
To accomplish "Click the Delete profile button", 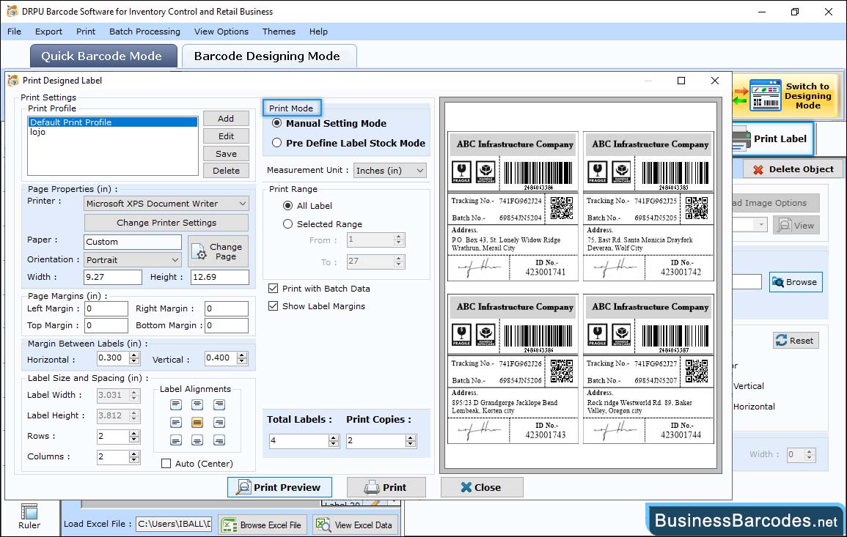I will click(x=226, y=171).
